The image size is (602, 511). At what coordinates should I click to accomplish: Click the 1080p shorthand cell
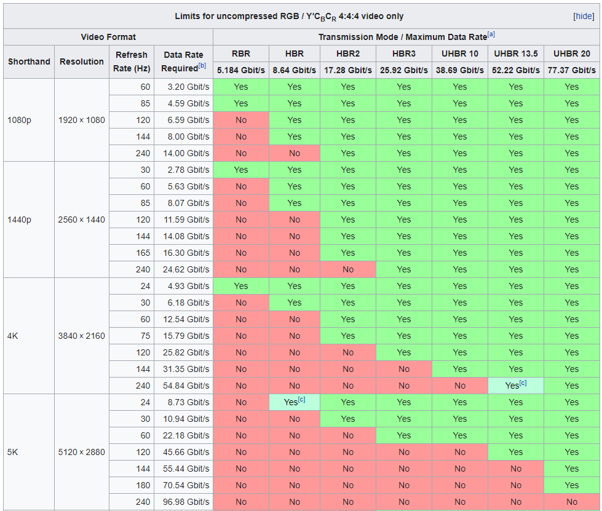pos(29,120)
